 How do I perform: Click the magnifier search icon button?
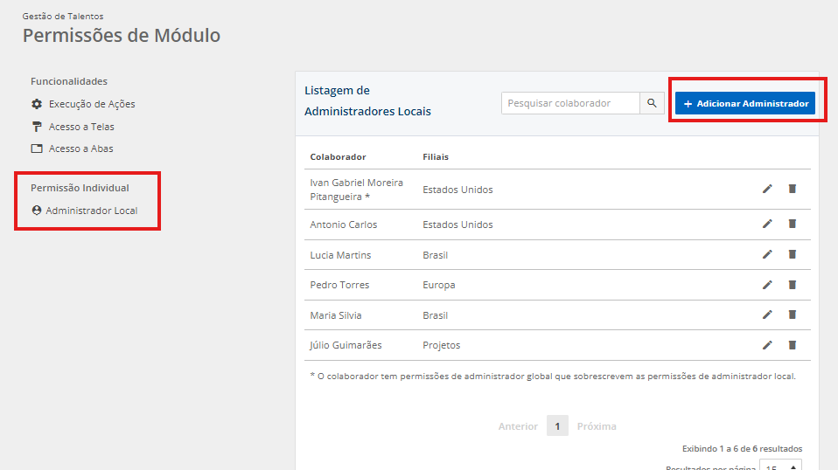pyautogui.click(x=652, y=103)
